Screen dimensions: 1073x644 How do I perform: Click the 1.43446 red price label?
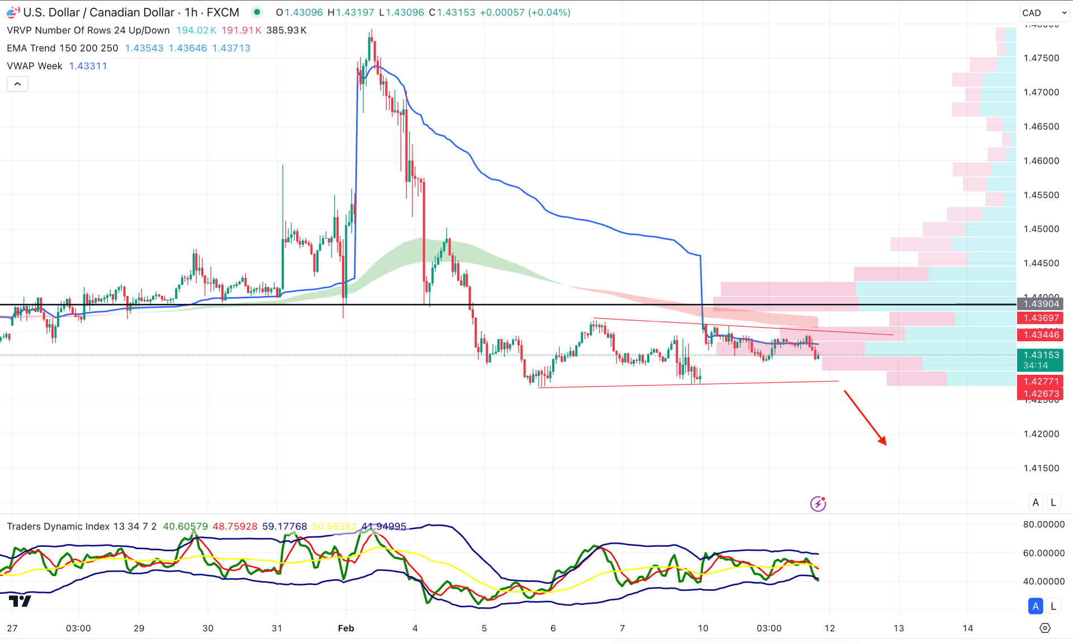point(1040,335)
